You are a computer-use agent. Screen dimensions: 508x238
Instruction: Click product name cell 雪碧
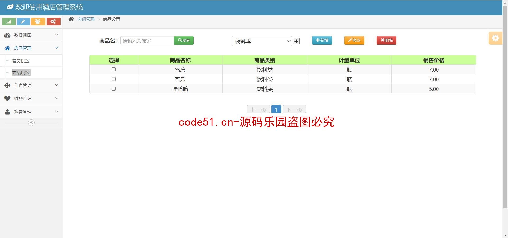point(180,70)
